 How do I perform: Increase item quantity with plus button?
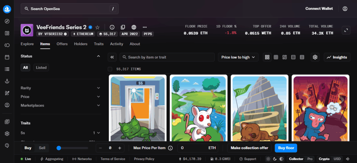pos(120,148)
